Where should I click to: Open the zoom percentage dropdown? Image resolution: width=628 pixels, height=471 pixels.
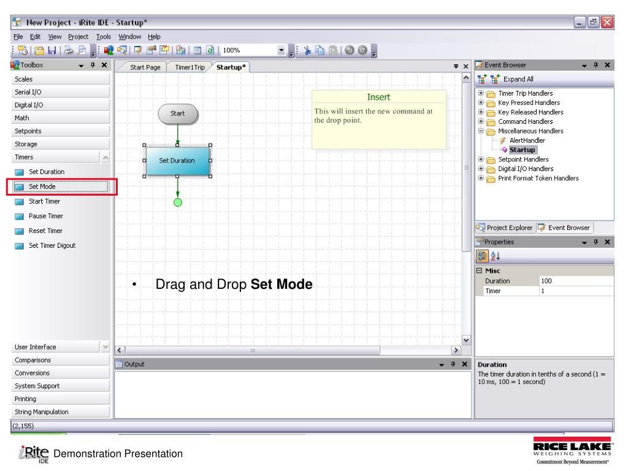tap(281, 50)
